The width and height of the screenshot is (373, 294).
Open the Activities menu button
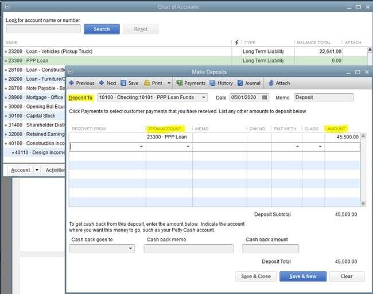pyautogui.click(x=54, y=170)
